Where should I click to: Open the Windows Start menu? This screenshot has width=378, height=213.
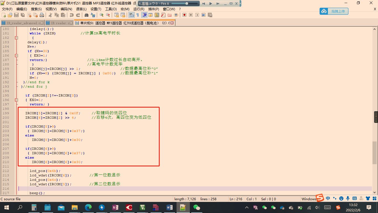pos(7,207)
